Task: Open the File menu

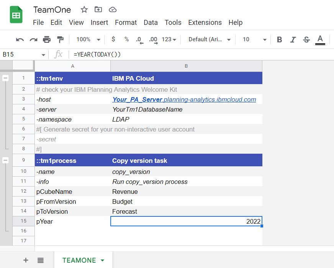Action: [x=38, y=22]
